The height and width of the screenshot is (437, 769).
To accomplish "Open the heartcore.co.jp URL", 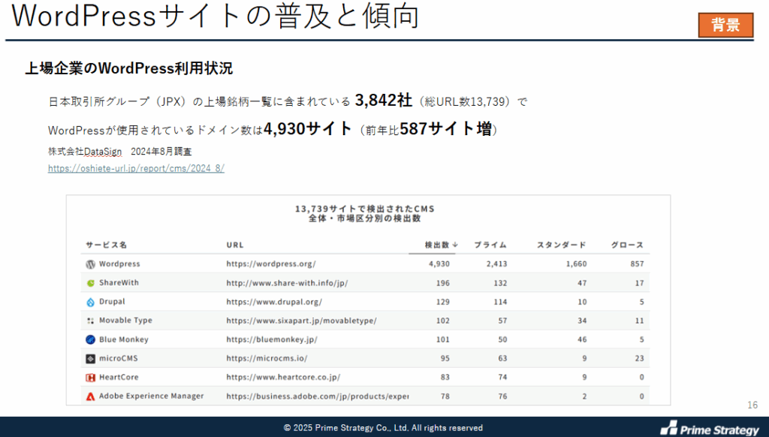I will click(x=283, y=377).
